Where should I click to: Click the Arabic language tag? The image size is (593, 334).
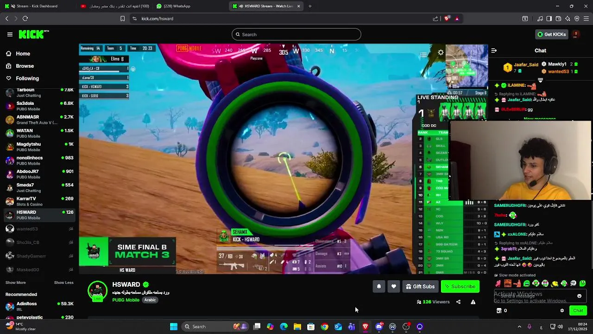pos(150,300)
